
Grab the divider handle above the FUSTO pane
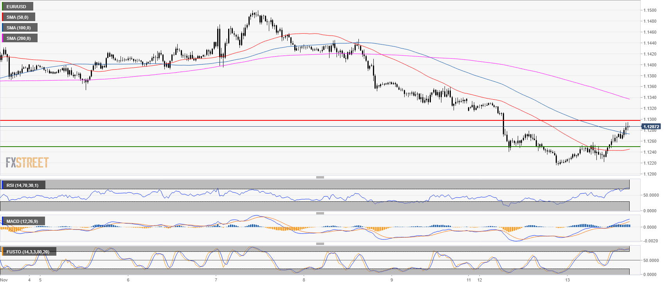coord(320,244)
